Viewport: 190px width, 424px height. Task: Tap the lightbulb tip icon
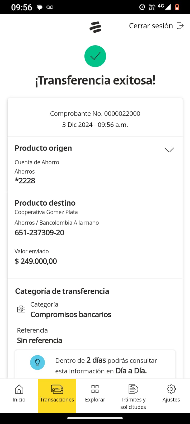pyautogui.click(x=37, y=363)
